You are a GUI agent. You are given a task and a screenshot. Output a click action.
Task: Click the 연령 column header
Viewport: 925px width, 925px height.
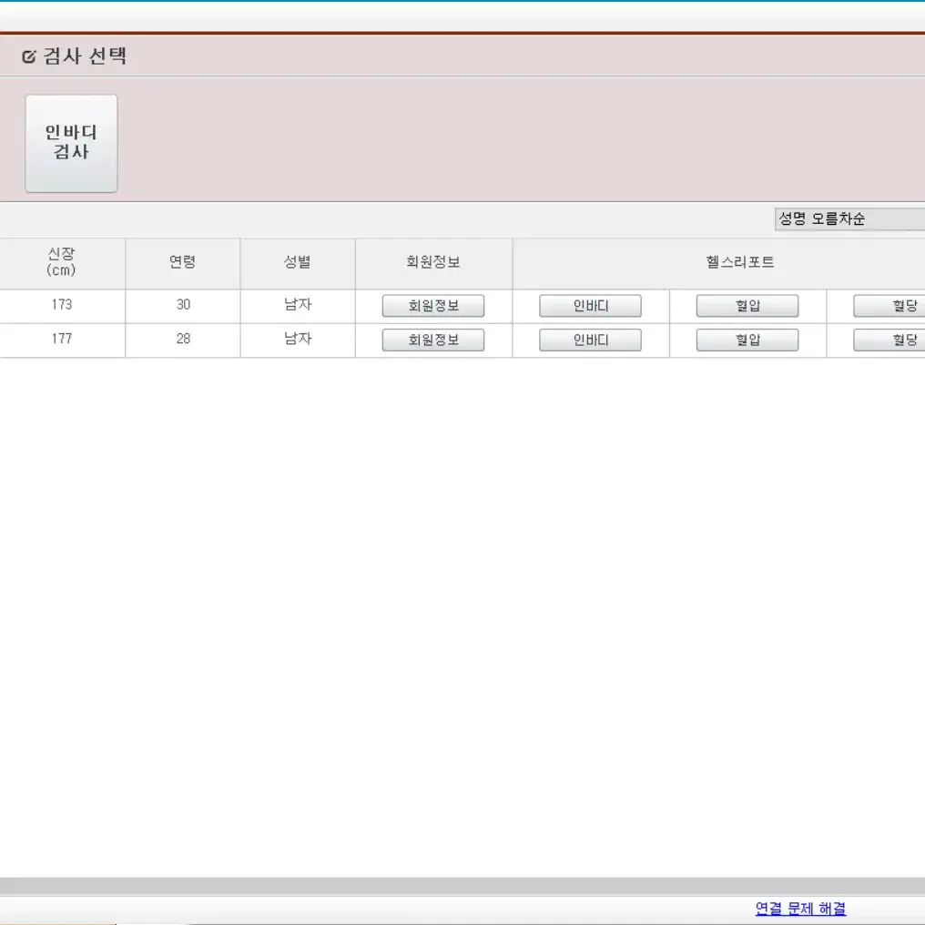click(182, 263)
